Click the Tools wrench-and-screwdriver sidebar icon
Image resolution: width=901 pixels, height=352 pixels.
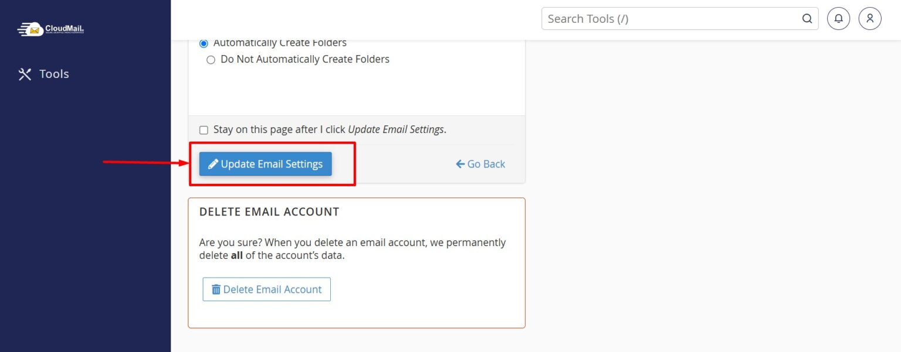tap(25, 74)
